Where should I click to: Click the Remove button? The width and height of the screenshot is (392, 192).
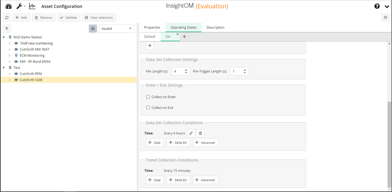coord(44,18)
